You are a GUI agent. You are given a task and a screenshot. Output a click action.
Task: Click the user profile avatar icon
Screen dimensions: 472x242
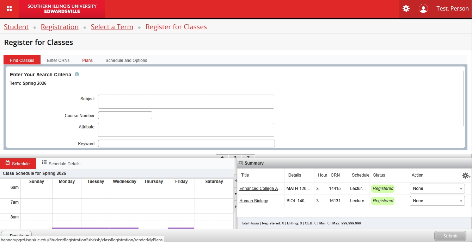pyautogui.click(x=423, y=9)
